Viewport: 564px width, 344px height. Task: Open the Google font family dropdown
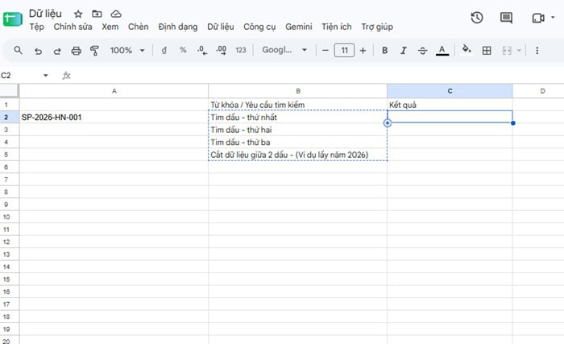(284, 50)
